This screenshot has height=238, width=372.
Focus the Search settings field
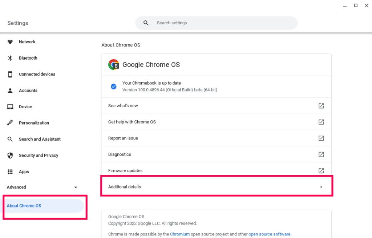point(216,23)
